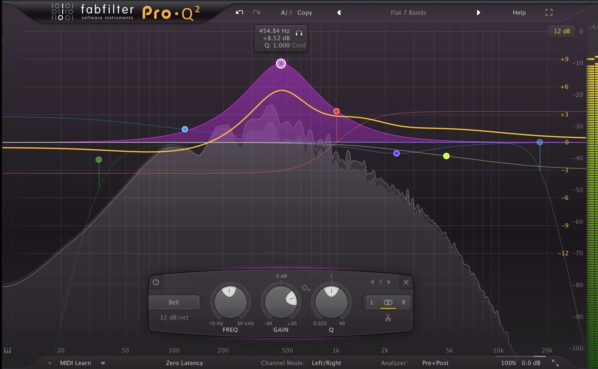Image resolution: width=598 pixels, height=369 pixels.
Task: Solo band with headphones icon
Action: click(299, 33)
